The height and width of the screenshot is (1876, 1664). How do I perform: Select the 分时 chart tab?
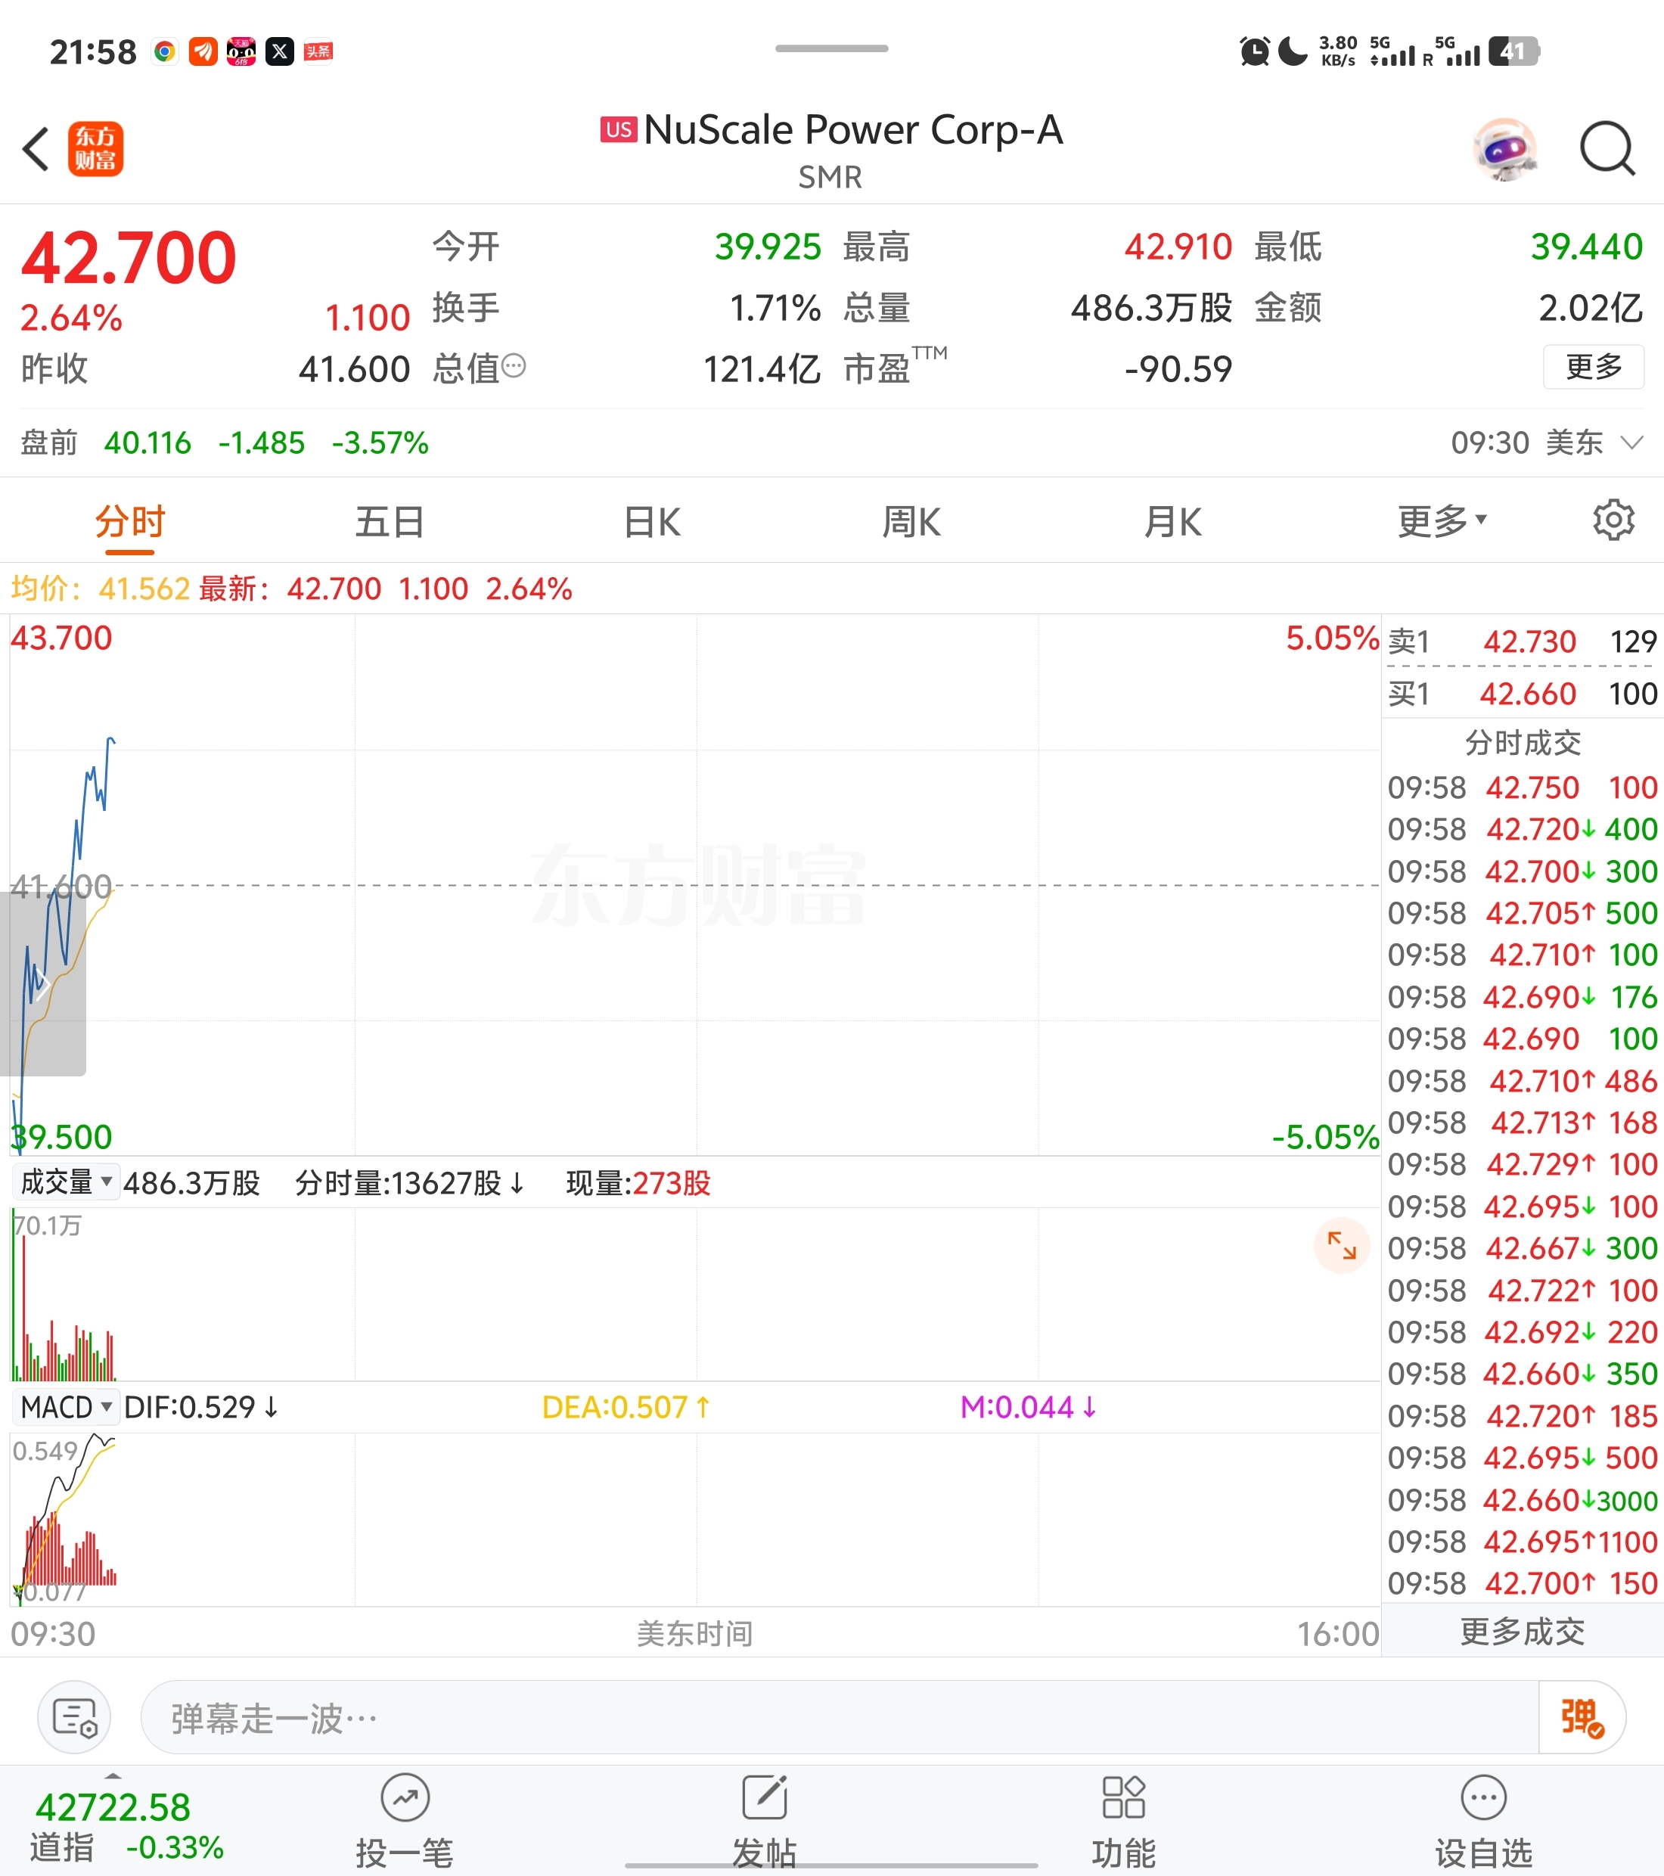pos(129,521)
